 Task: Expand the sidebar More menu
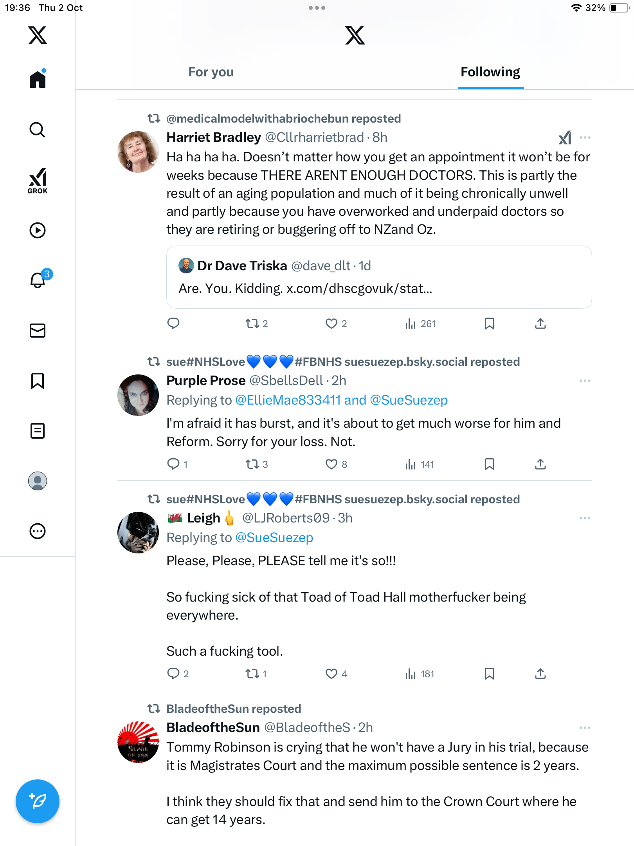(38, 531)
